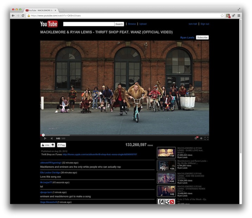Click the AND WE DANCED video title
The height and width of the screenshot is (218, 252).
[x=190, y=176]
